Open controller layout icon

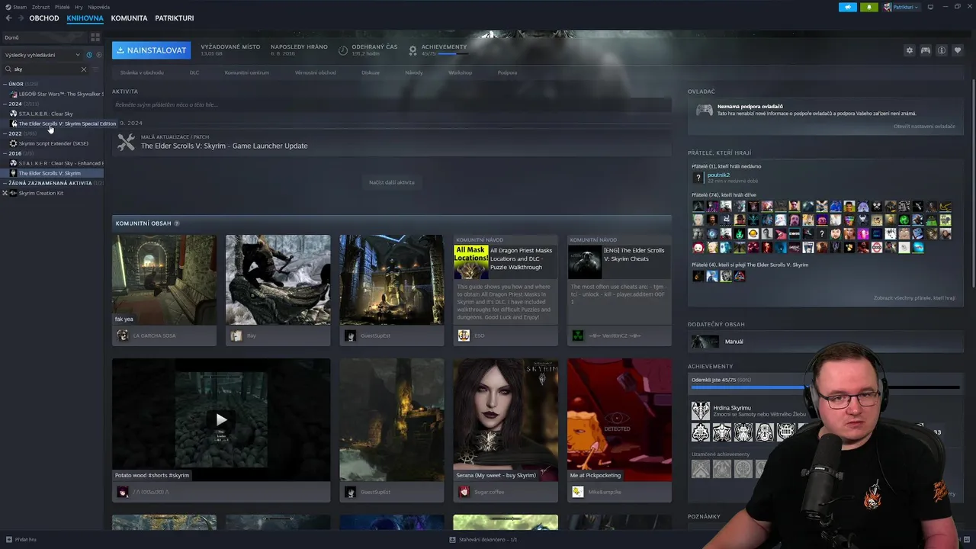[925, 50]
